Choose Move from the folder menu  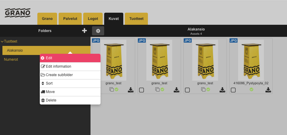70,92
